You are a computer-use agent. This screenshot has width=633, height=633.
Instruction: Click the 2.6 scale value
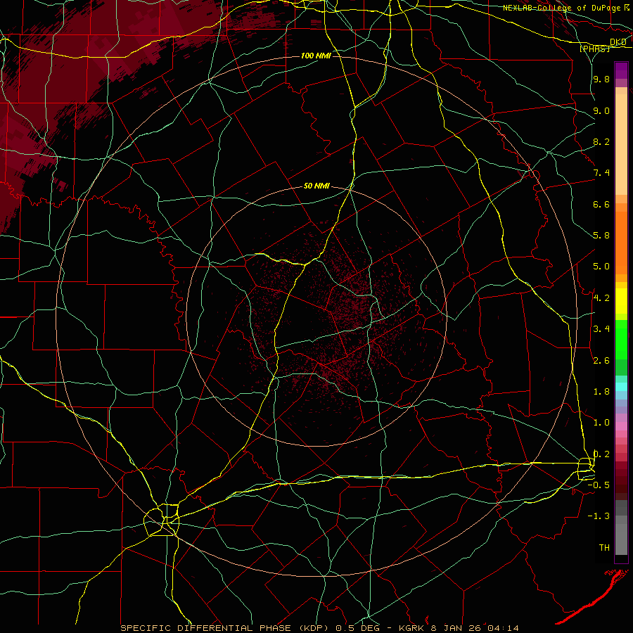pos(601,361)
